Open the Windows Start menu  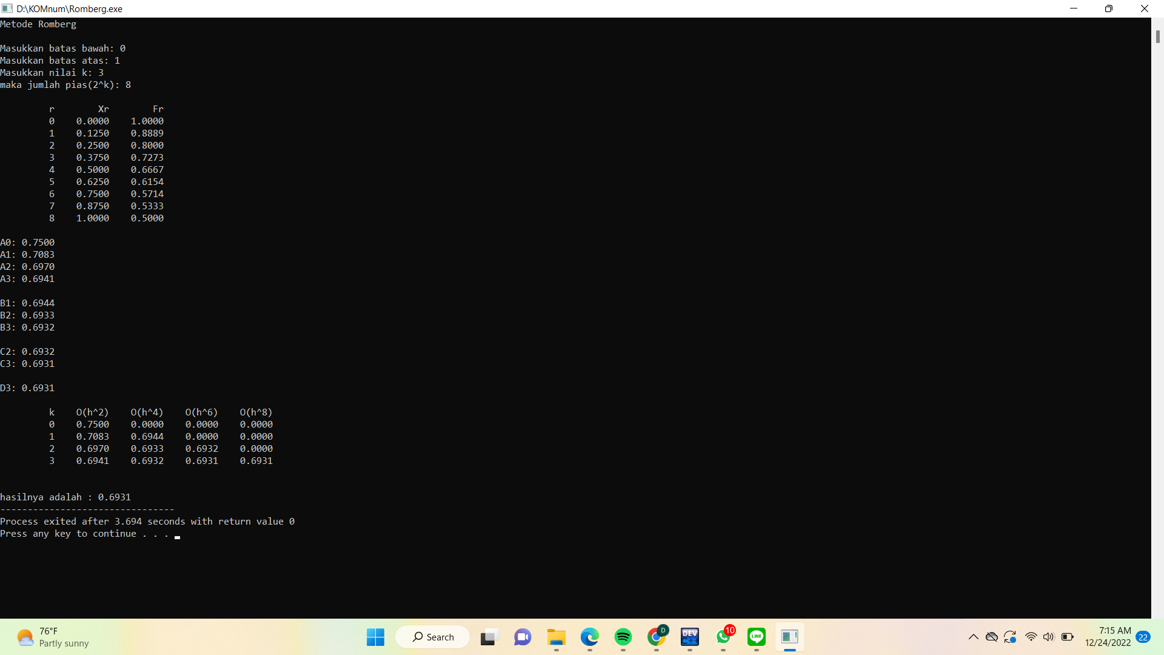375,637
